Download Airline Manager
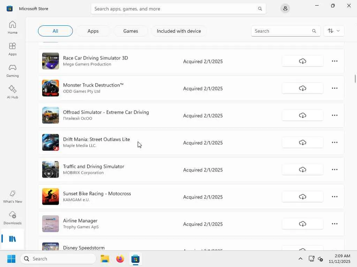 click(302, 224)
